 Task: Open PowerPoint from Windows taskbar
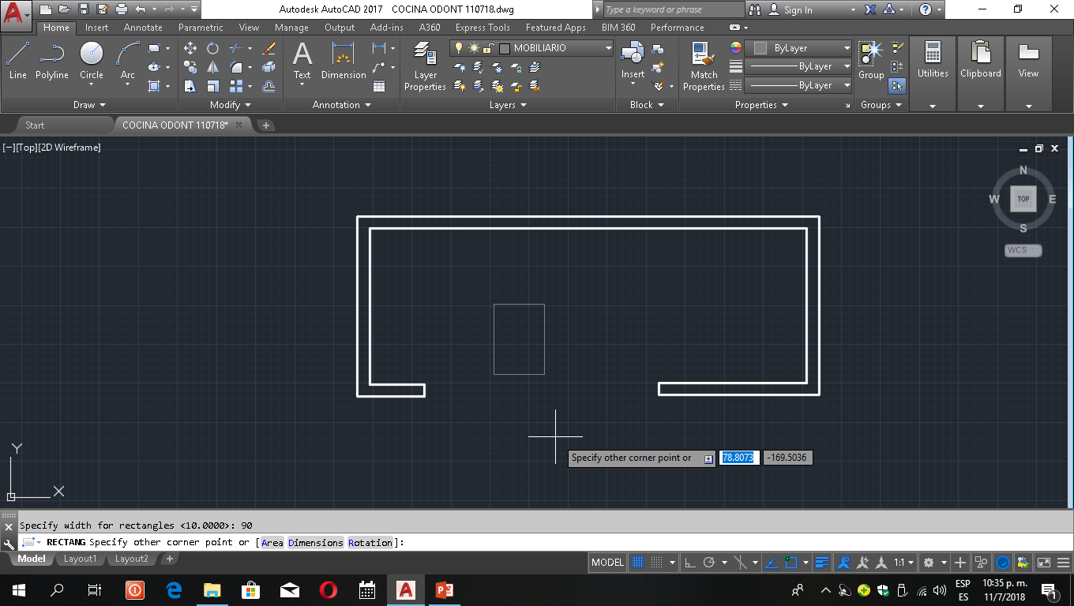[444, 589]
